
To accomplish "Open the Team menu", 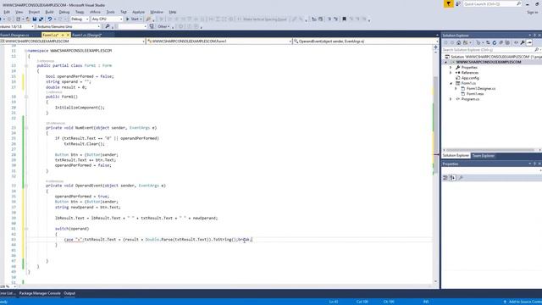I will pos(80,12).
